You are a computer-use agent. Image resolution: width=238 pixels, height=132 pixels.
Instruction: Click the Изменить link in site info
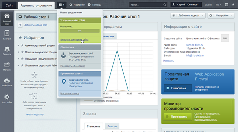pos(169,61)
